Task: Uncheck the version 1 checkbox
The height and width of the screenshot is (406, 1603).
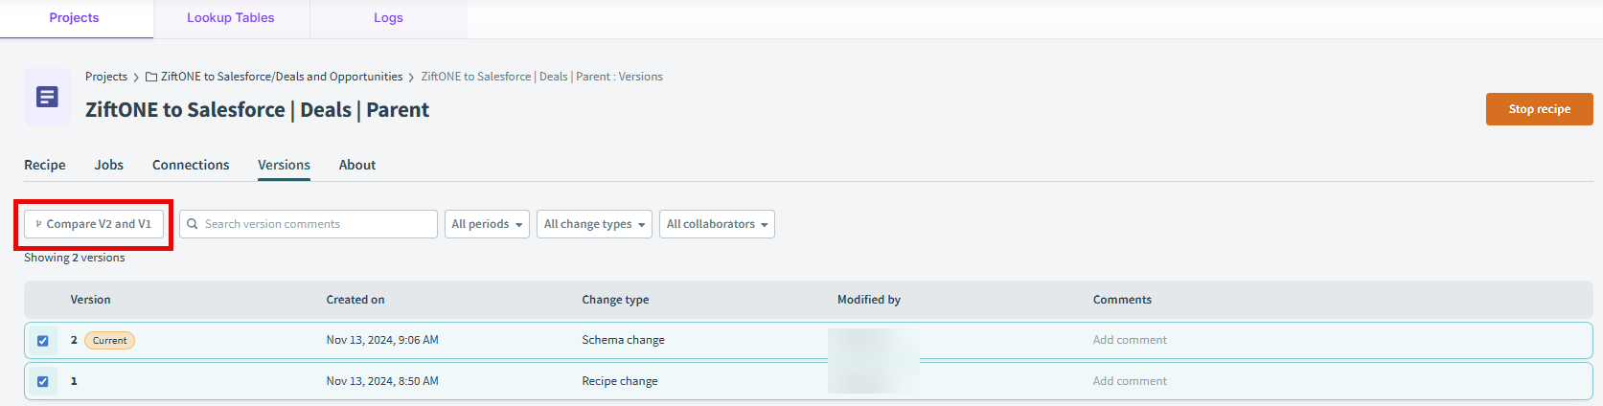Action: click(42, 381)
